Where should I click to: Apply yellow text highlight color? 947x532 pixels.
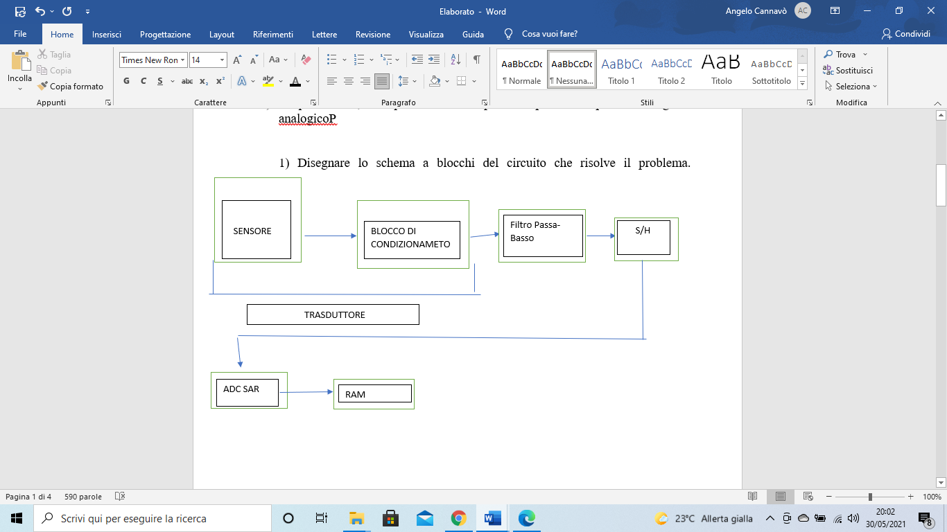pos(268,81)
